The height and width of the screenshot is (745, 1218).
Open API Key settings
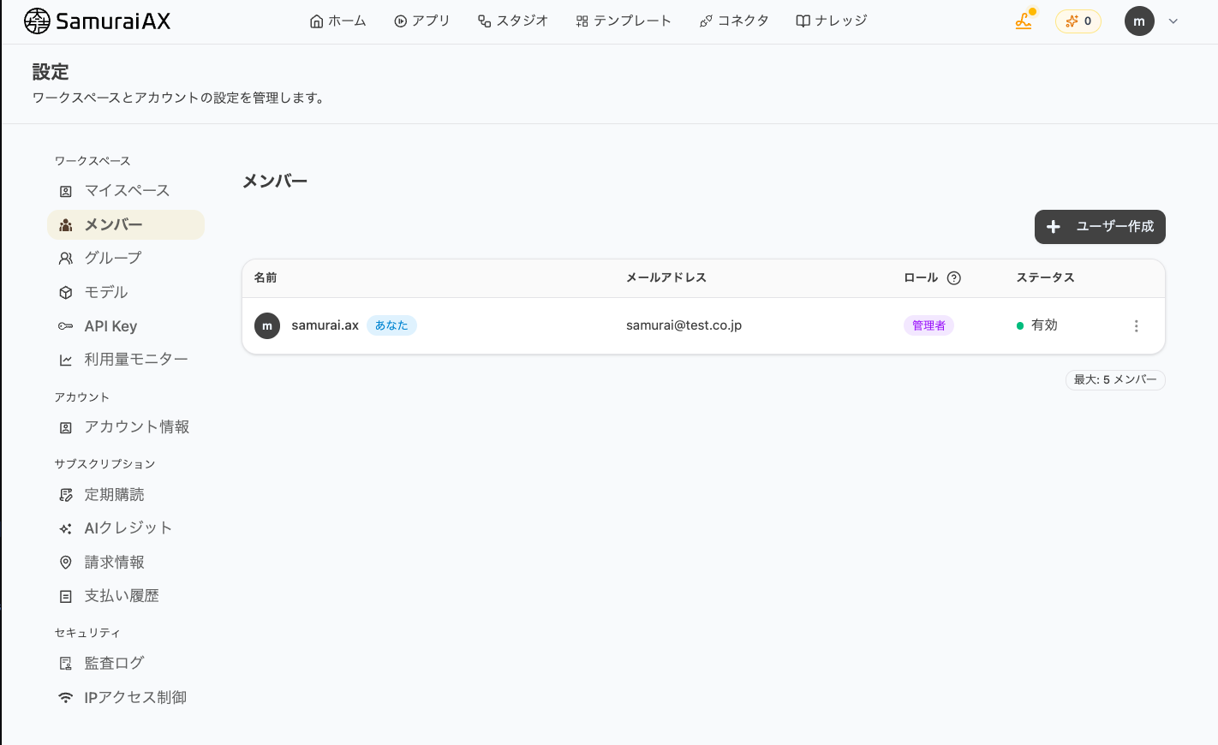pyautogui.click(x=126, y=326)
